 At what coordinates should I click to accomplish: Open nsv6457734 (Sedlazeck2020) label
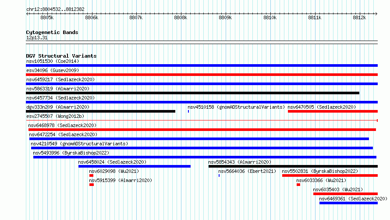pyautogui.click(x=60, y=98)
